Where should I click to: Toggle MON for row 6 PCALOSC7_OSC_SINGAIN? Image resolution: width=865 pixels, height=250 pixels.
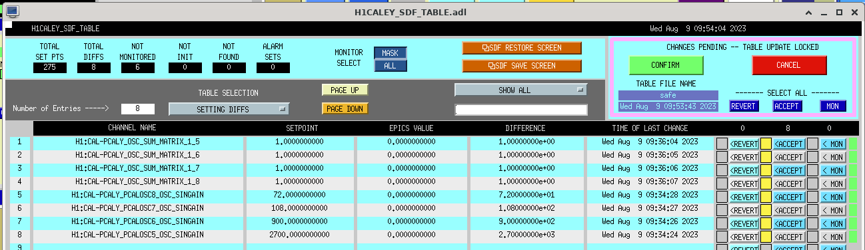click(x=833, y=210)
